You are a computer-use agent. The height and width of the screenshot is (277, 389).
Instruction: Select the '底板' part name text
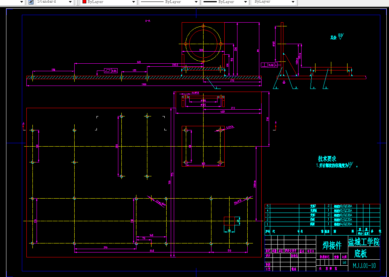pos(360,254)
